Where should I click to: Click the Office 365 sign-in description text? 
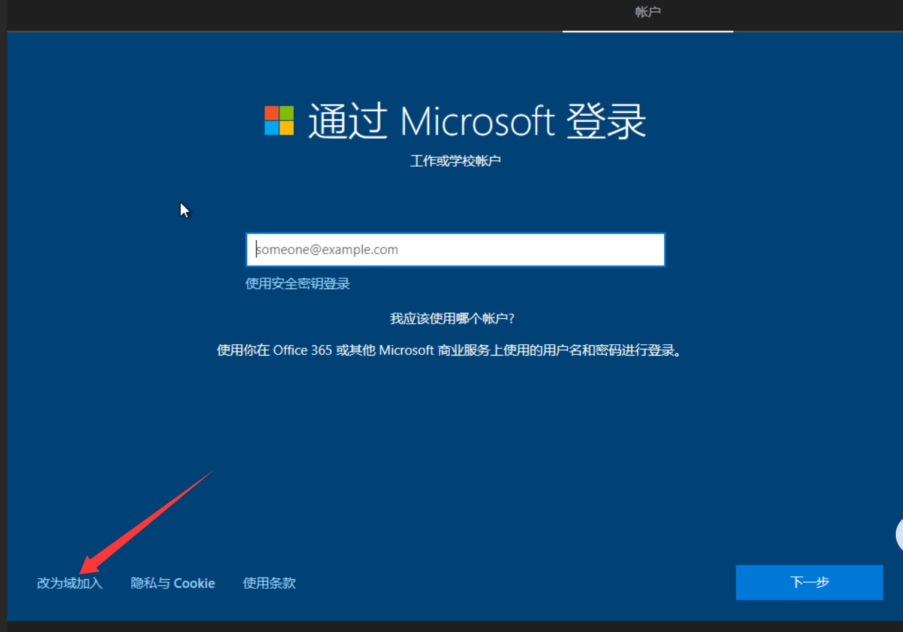pyautogui.click(x=450, y=350)
